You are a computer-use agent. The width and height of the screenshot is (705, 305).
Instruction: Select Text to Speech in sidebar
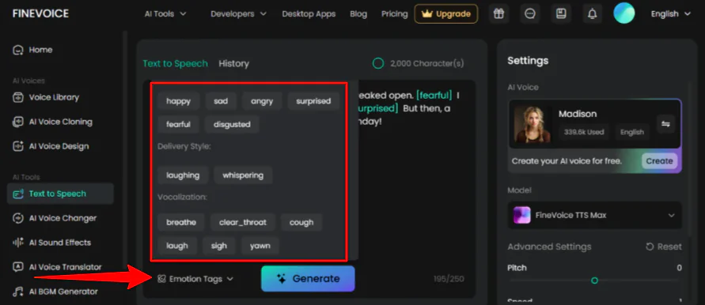[x=60, y=194]
